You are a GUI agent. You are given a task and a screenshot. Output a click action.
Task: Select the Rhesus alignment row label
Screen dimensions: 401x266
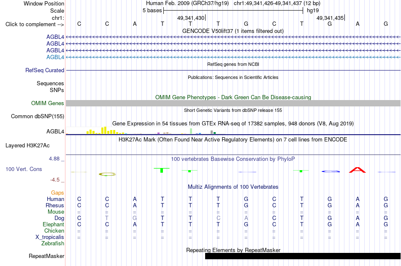click(x=55, y=205)
